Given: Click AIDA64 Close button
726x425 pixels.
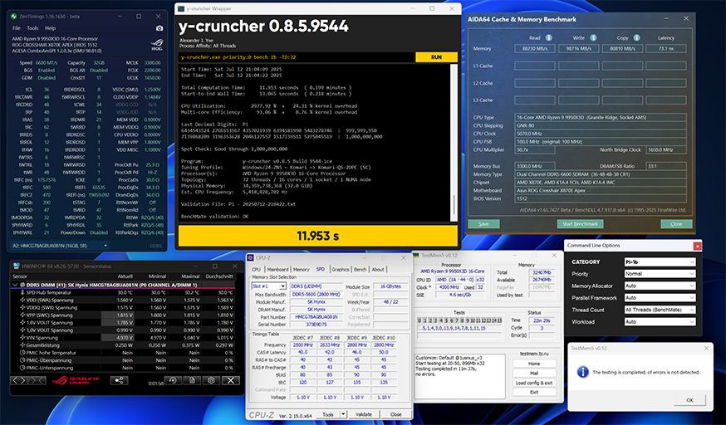Looking at the screenshot, I should point(676,224).
